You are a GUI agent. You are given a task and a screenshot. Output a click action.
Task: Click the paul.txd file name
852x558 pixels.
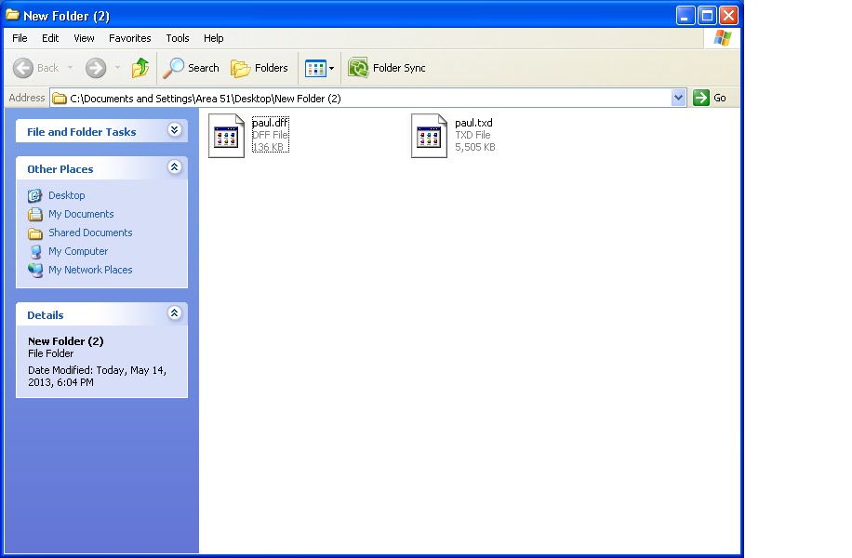click(473, 123)
